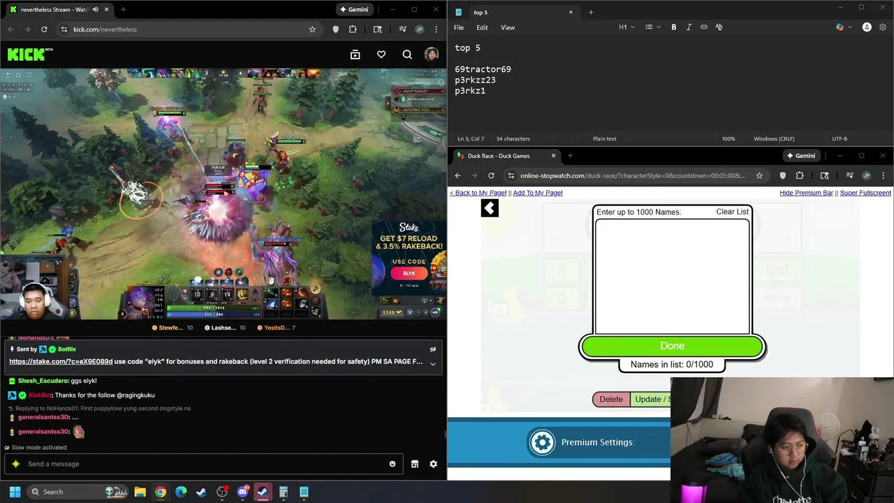Open File Explorer from taskbar
Image resolution: width=894 pixels, height=503 pixels.
coord(140,492)
